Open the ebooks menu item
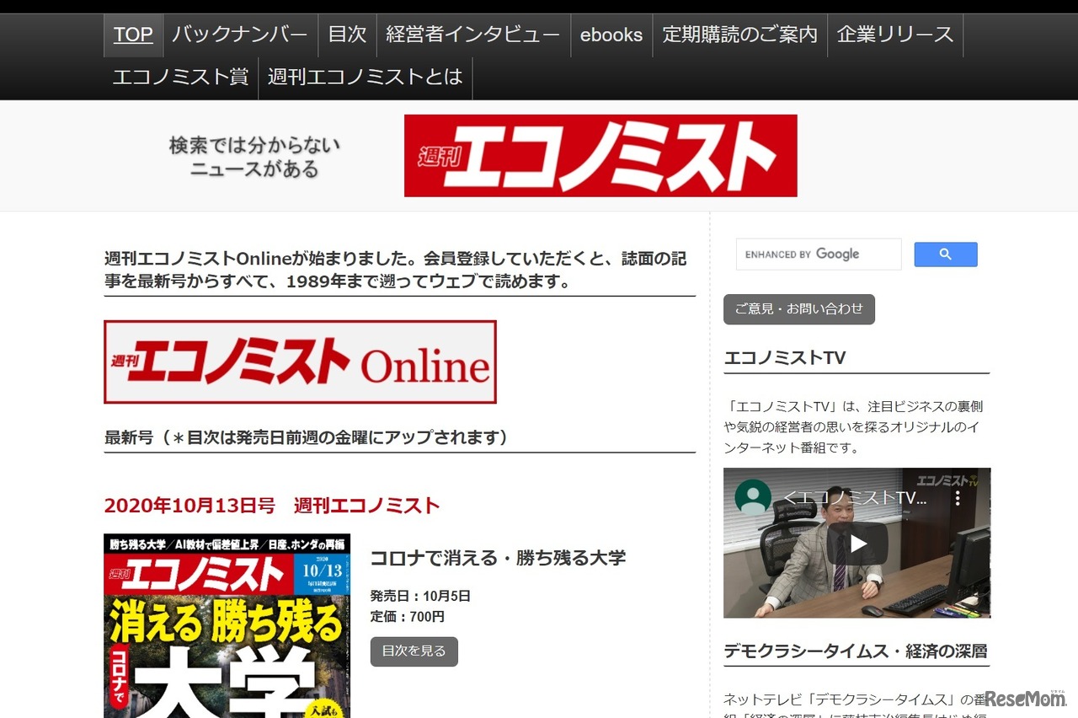 [x=611, y=35]
